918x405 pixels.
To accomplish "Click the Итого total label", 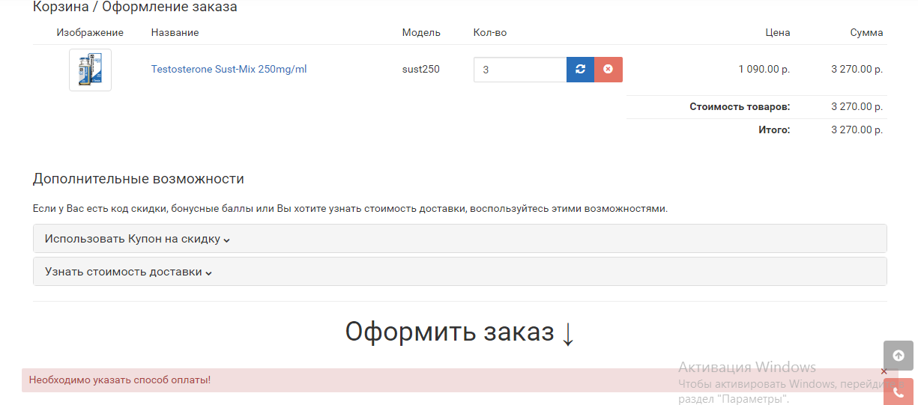I will click(x=774, y=130).
